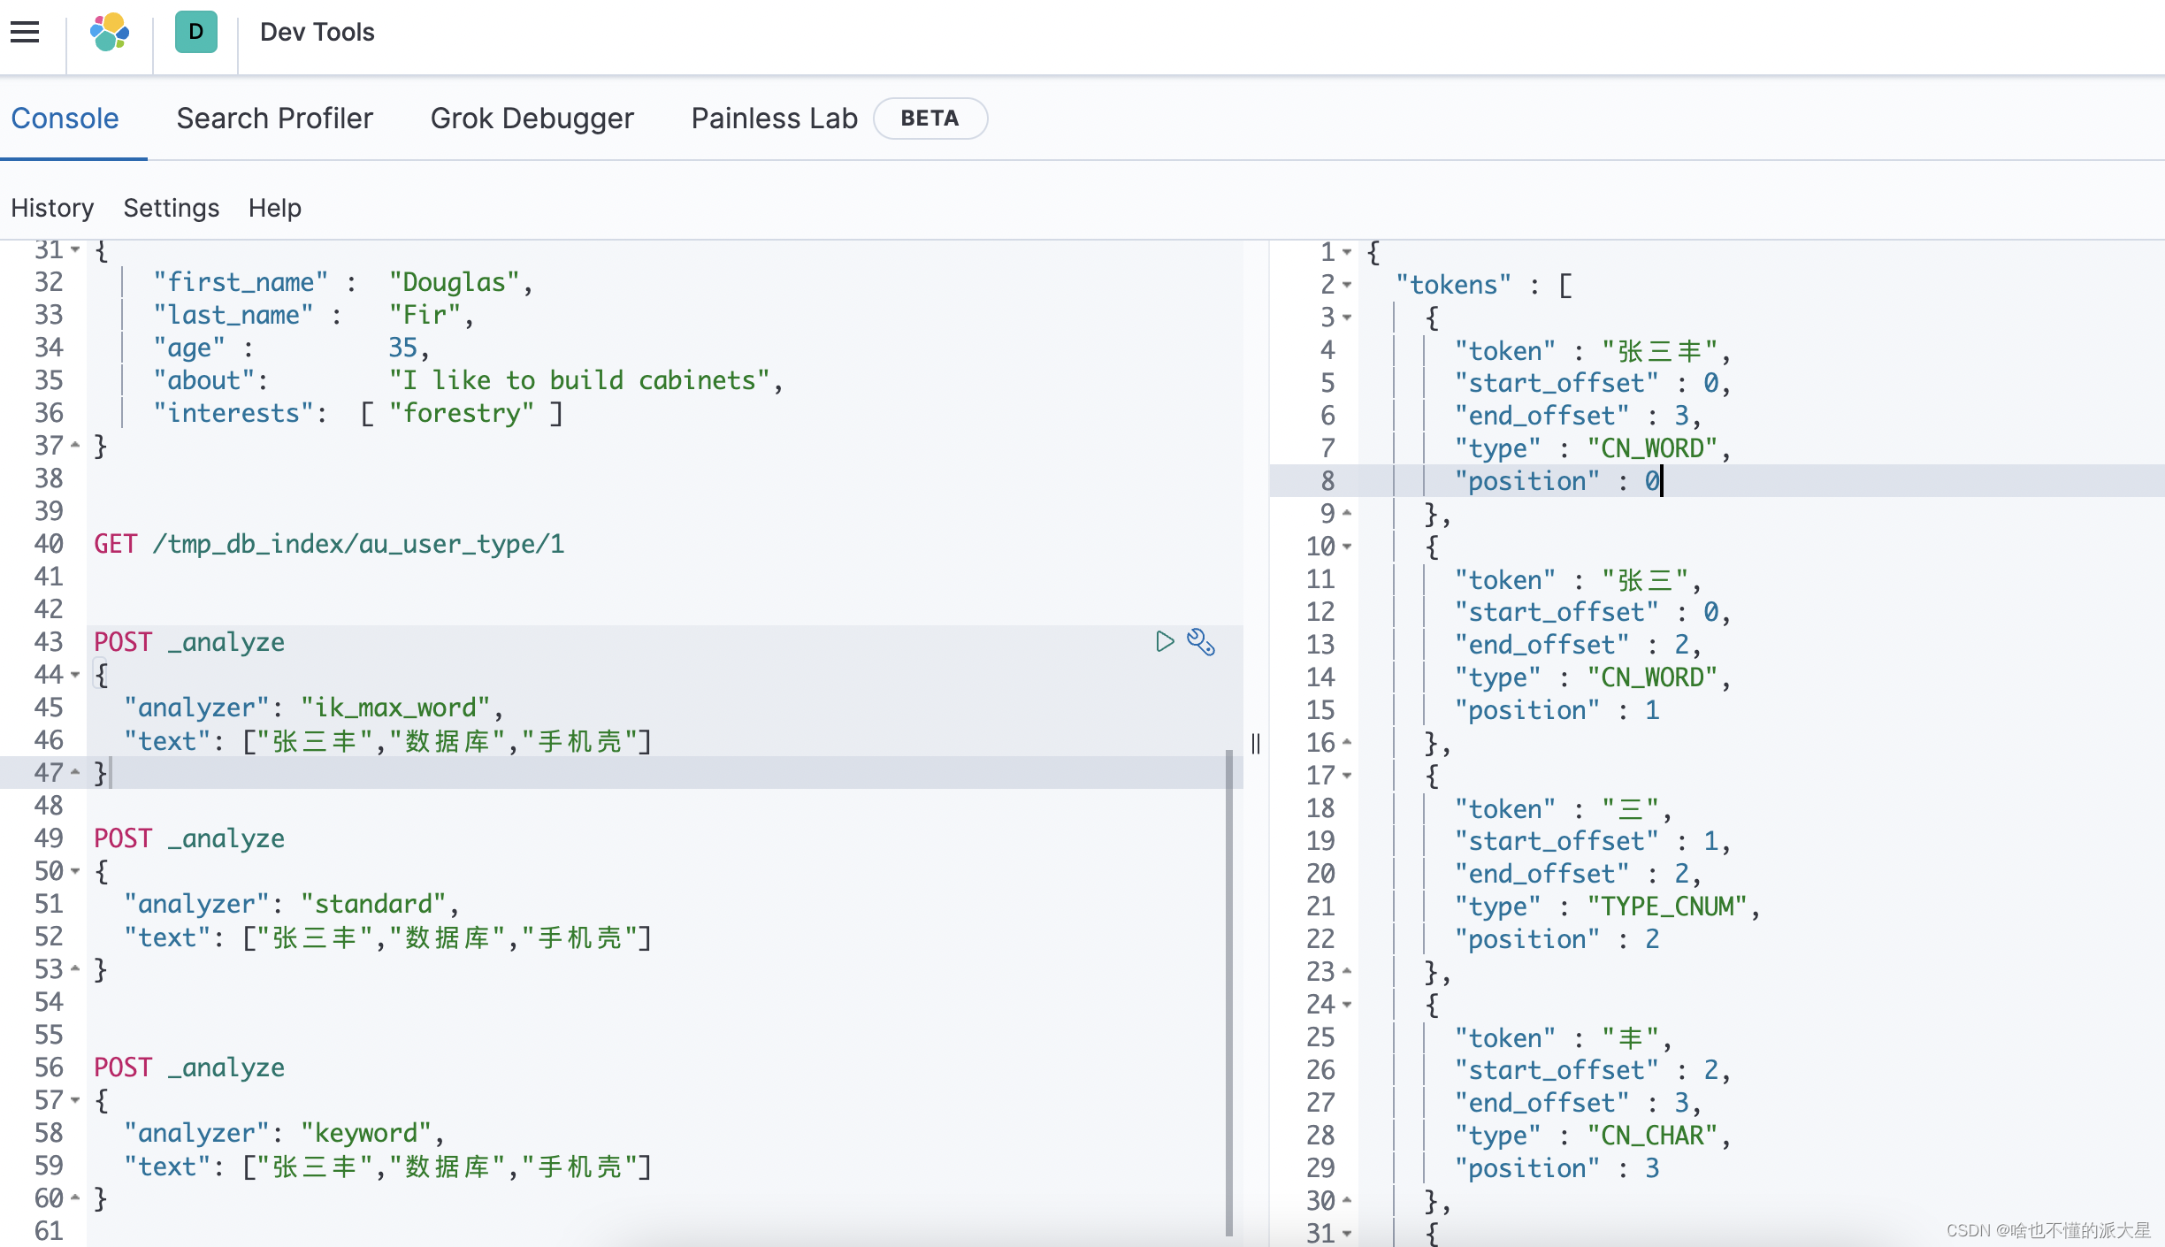Collapse fold marker at editor line 47
The width and height of the screenshot is (2165, 1247).
76,772
